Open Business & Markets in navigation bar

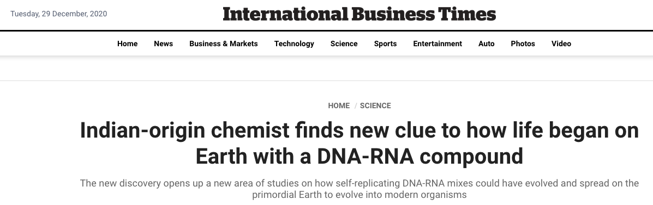pos(224,44)
